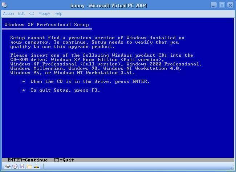Click the floppy disk status icon
This screenshot has height=172, width=236.
[22, 167]
